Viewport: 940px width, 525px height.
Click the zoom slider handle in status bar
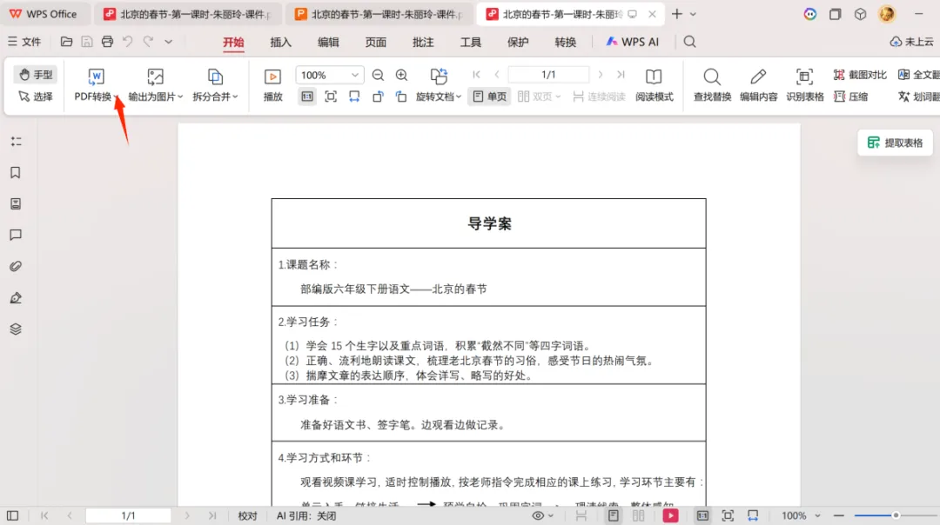pyautogui.click(x=896, y=515)
